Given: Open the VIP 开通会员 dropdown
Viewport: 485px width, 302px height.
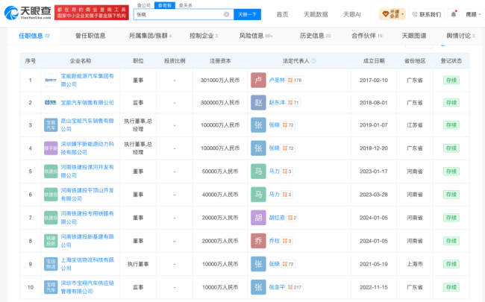Looking at the screenshot, I should click(x=392, y=14).
